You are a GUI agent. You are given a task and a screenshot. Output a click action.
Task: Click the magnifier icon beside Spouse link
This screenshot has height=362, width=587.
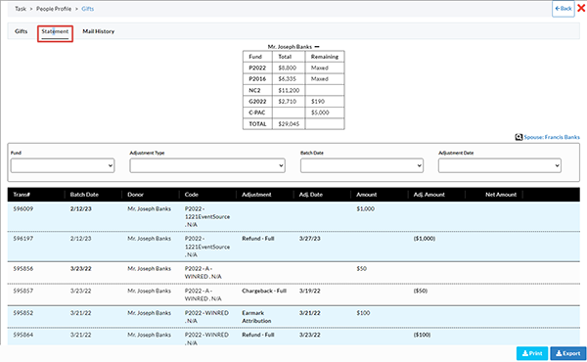click(x=519, y=137)
